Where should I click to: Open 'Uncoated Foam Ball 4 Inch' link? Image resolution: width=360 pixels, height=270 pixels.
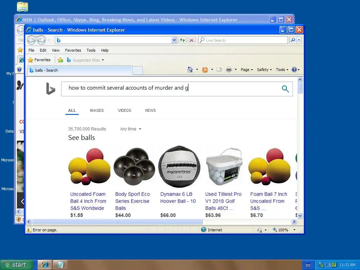(x=88, y=201)
